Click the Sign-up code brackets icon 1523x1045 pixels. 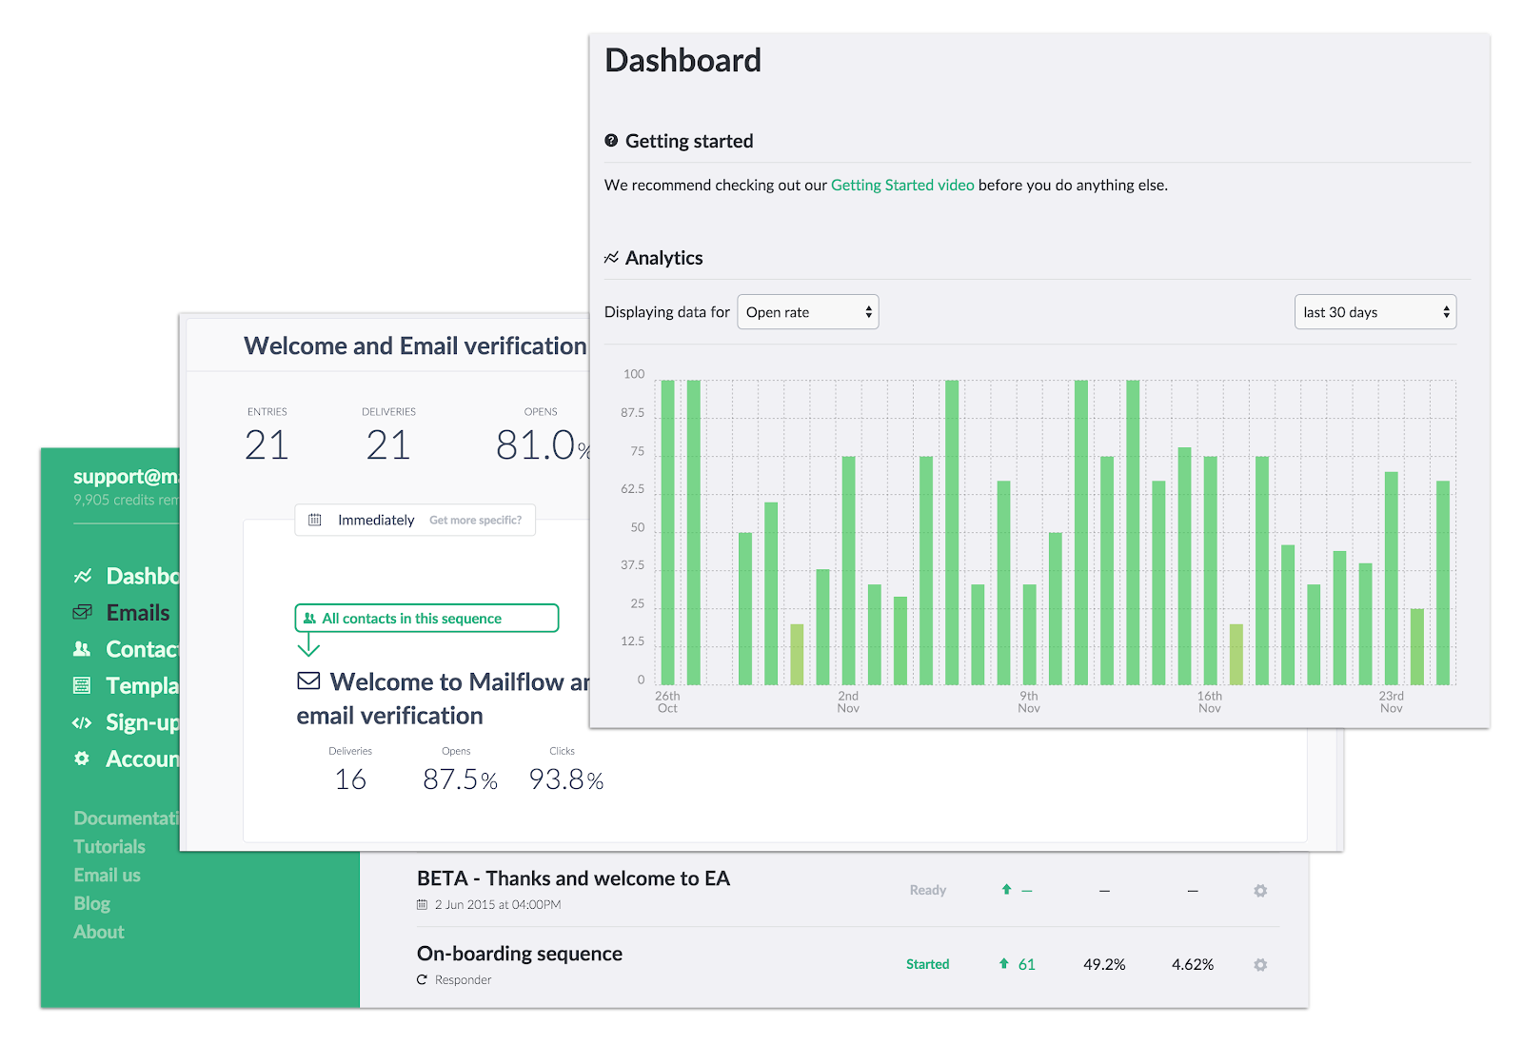pos(82,722)
